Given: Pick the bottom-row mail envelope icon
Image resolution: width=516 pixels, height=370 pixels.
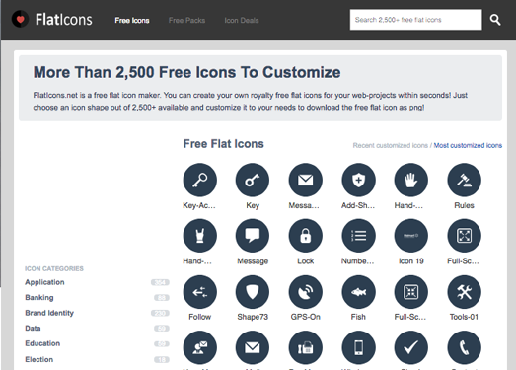Looking at the screenshot, I should coord(253,347).
